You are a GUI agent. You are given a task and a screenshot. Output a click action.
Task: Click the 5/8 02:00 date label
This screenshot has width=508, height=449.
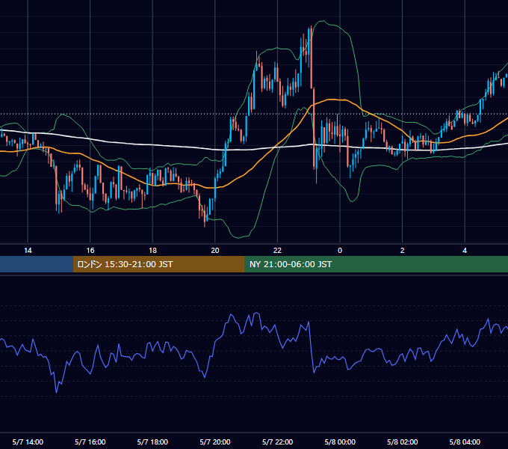[x=403, y=442]
